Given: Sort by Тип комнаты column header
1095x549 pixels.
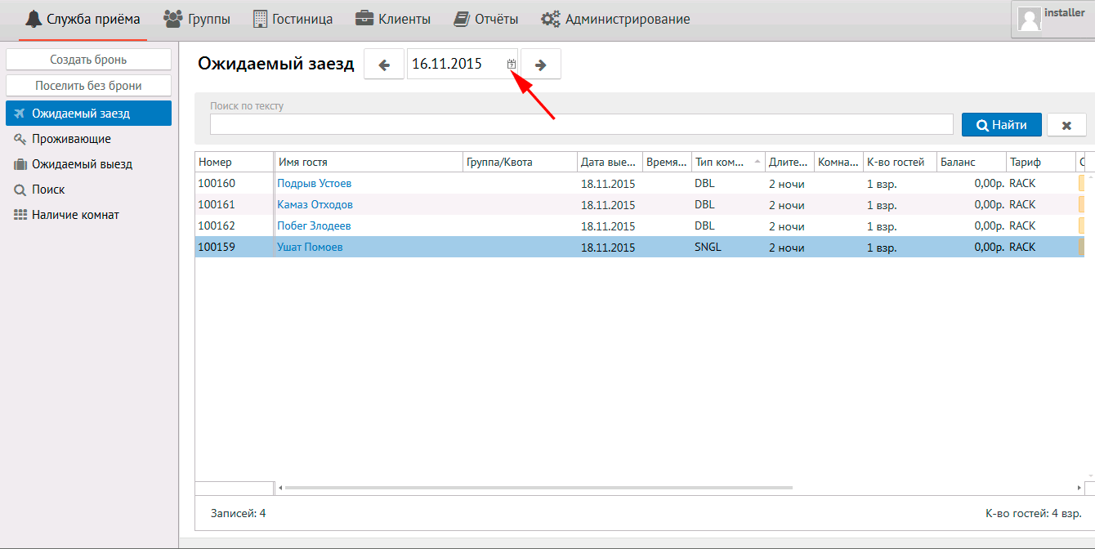Looking at the screenshot, I should click(x=721, y=162).
